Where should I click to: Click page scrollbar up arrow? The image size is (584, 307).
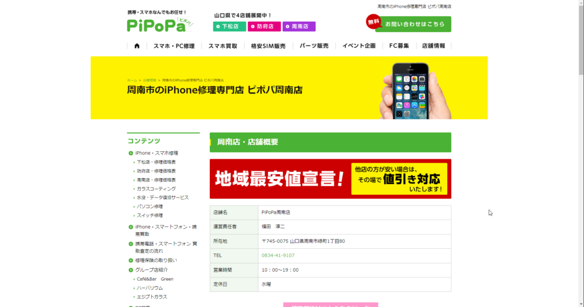581,3
